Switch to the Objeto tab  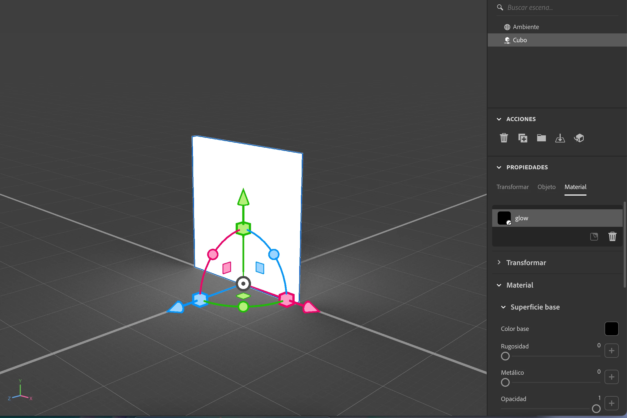point(546,187)
